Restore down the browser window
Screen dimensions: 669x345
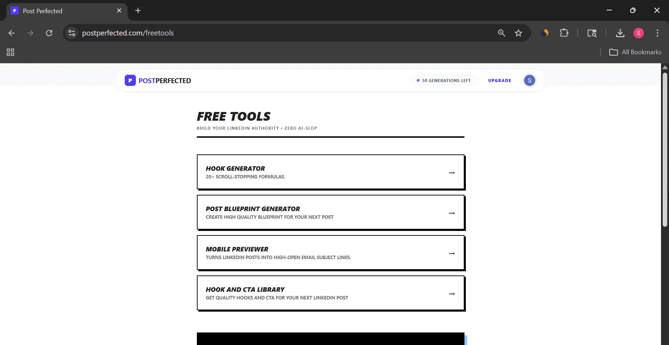coord(633,10)
